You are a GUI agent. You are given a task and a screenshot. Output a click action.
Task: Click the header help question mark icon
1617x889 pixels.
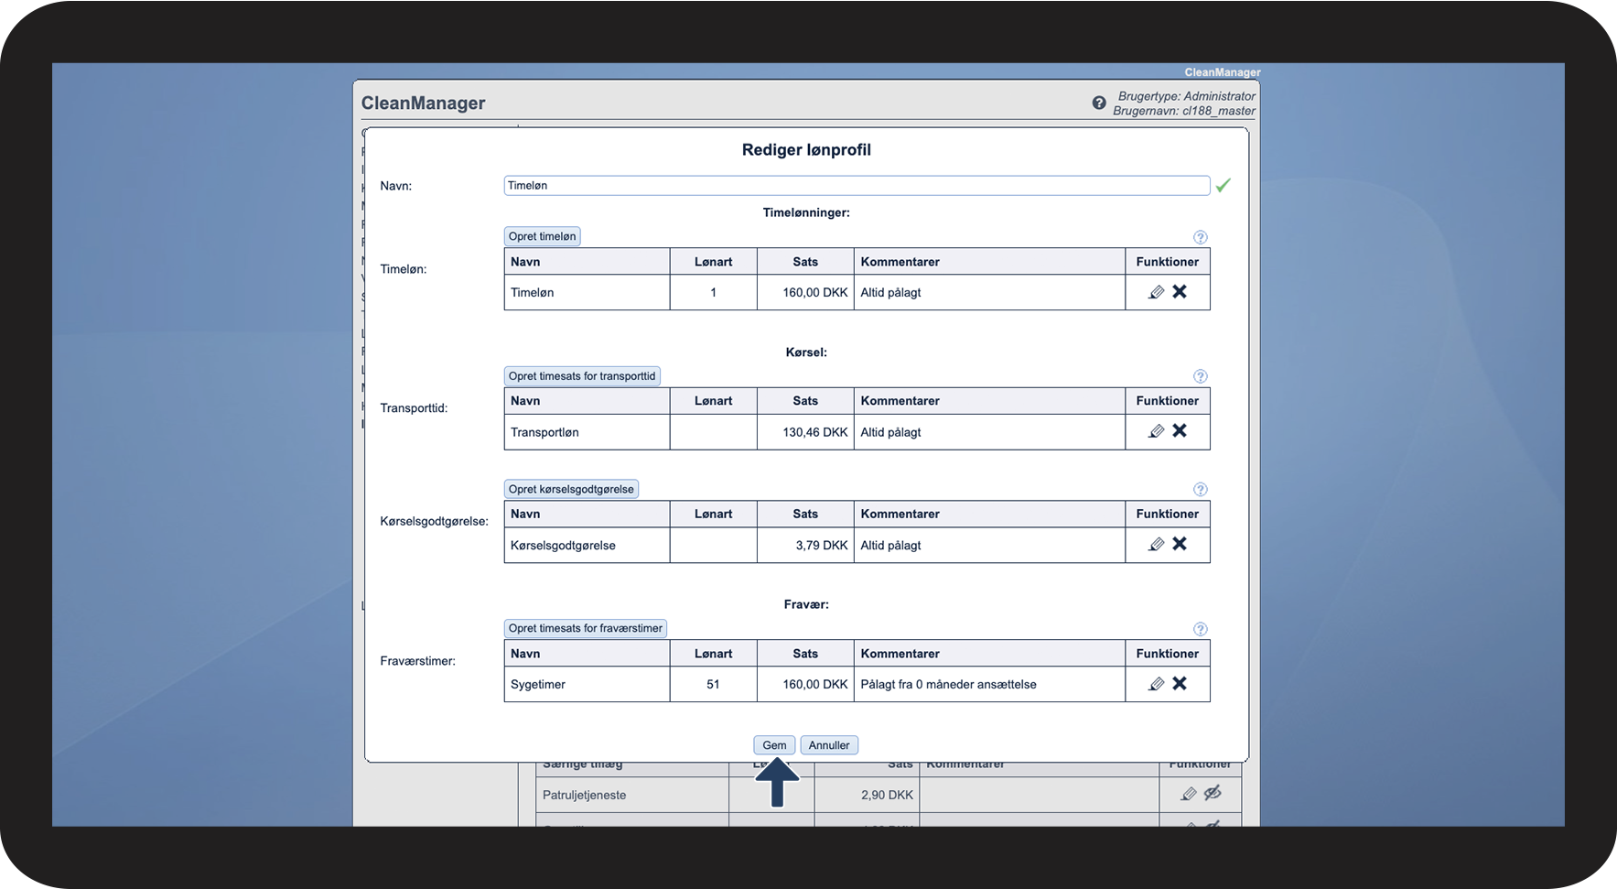coord(1099,103)
